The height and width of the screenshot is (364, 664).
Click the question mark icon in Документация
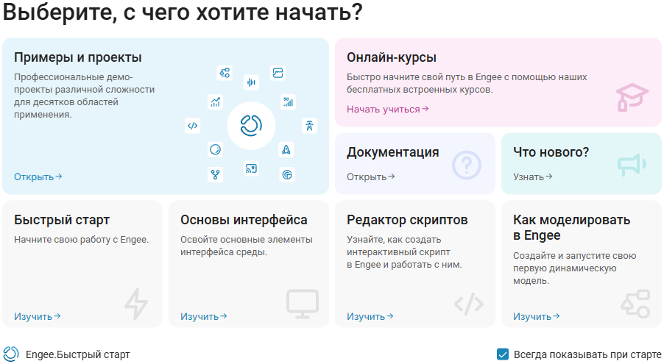click(x=467, y=165)
